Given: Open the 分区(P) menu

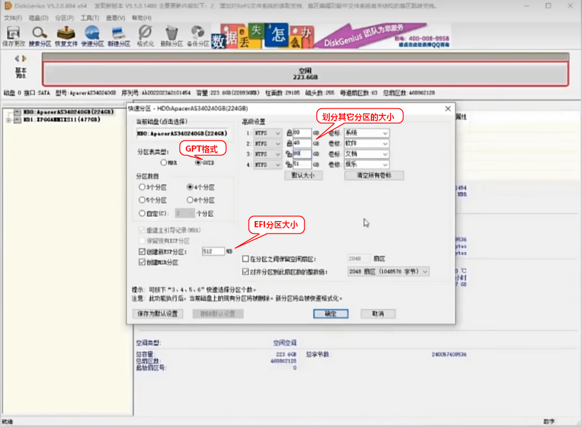Looking at the screenshot, I should click(x=62, y=17).
